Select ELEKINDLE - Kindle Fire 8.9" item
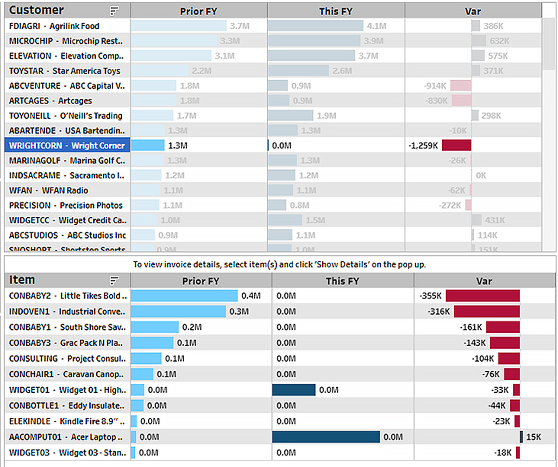558x467 pixels. click(68, 421)
